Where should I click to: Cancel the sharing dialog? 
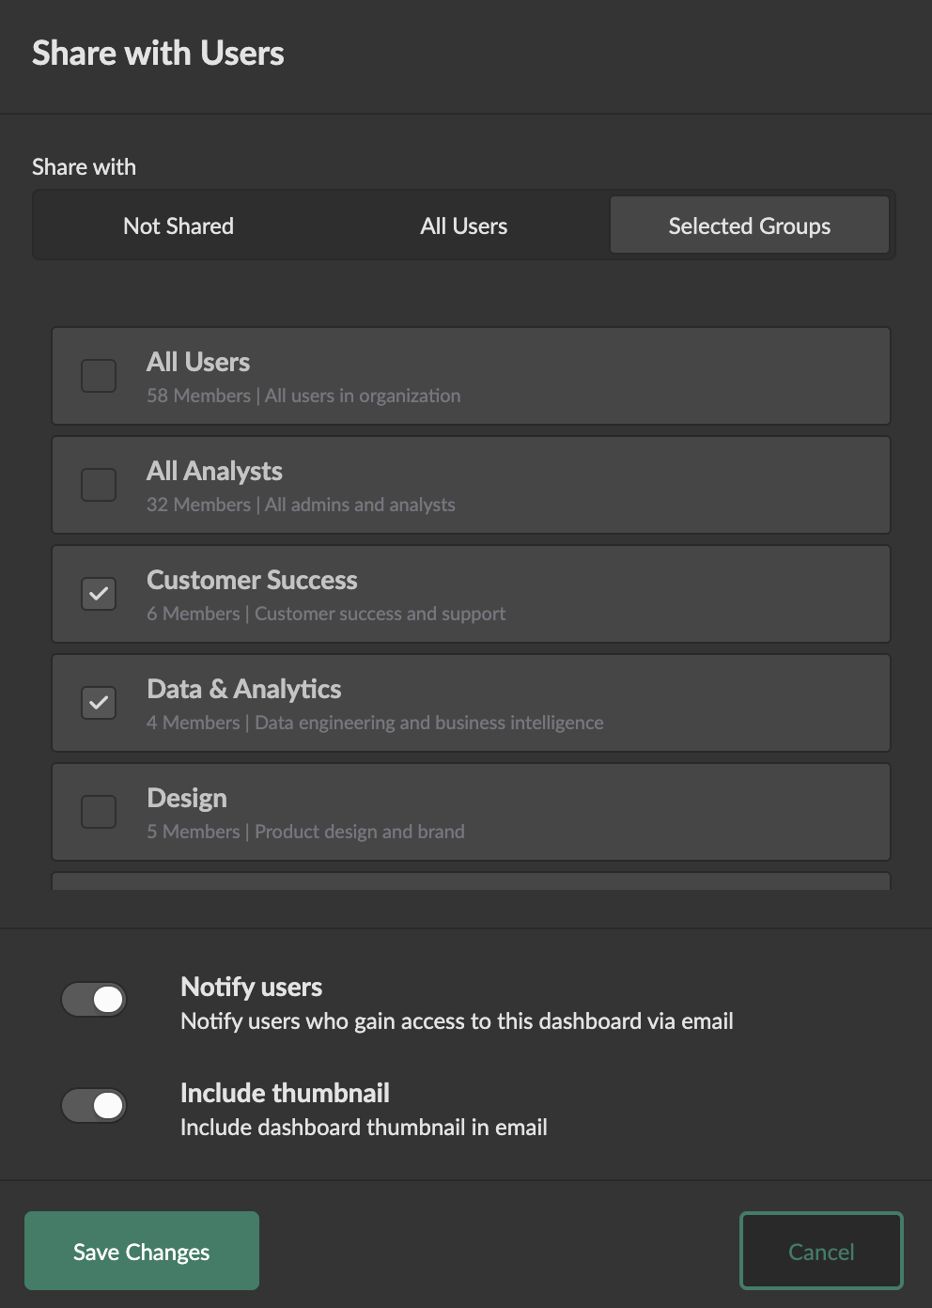821,1251
